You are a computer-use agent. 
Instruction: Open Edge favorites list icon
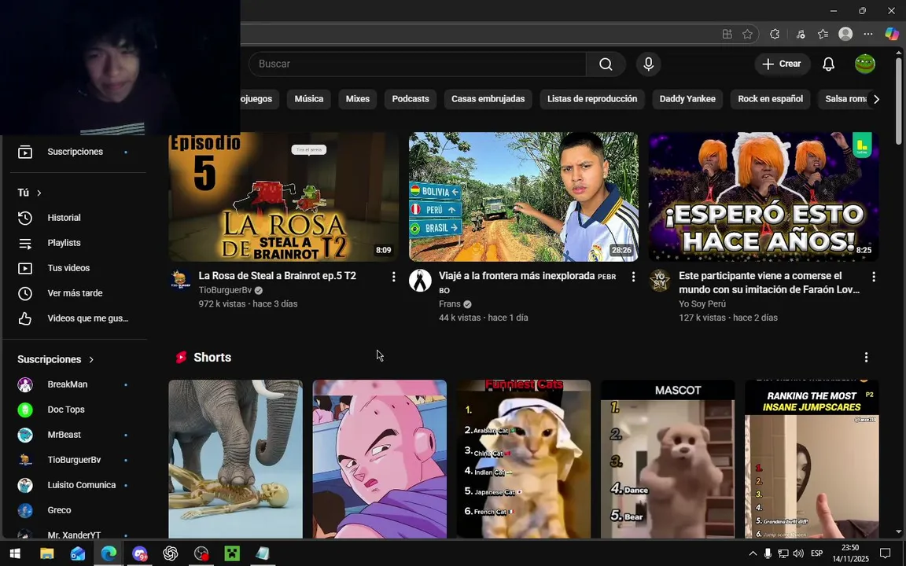823,34
